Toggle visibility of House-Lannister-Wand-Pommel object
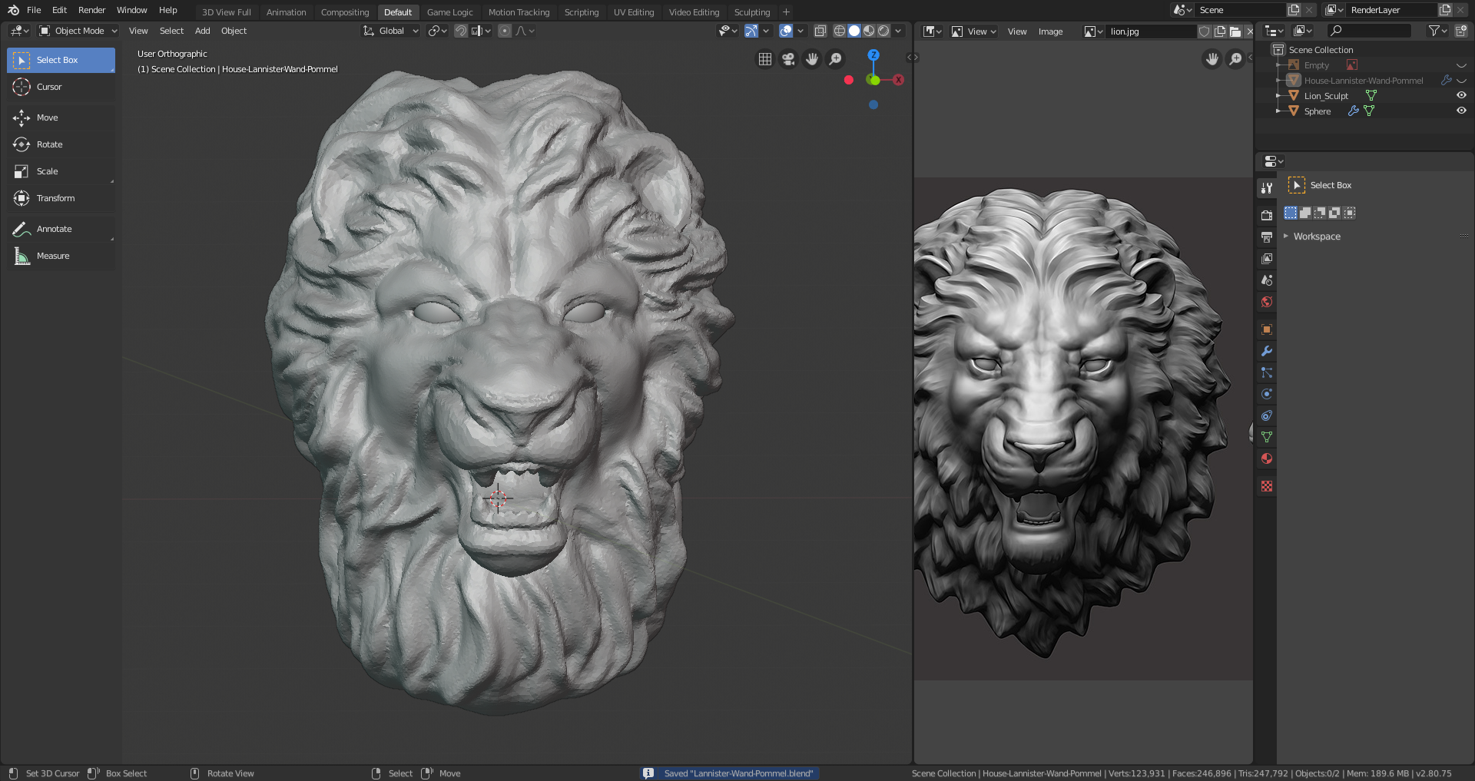Viewport: 1475px width, 781px height. coord(1461,81)
